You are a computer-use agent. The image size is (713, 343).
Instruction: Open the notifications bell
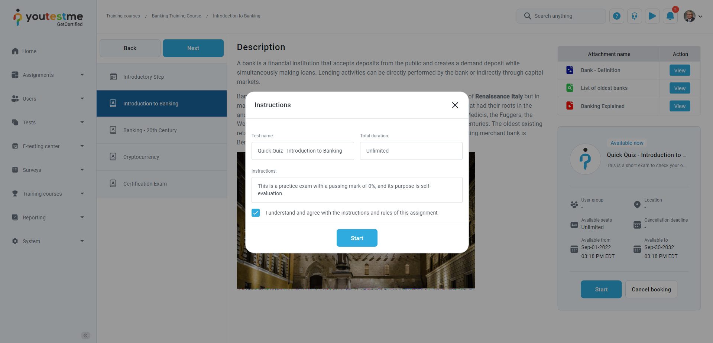coord(670,16)
